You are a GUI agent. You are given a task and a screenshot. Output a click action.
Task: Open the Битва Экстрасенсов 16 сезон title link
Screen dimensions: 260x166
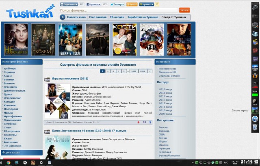(89, 131)
